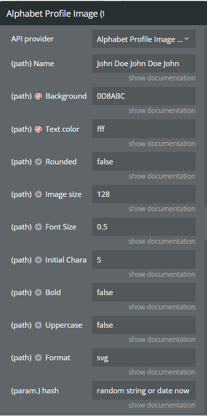Click the gear icon next to Bold
Viewport: 207px width, 416px height.
click(x=38, y=293)
